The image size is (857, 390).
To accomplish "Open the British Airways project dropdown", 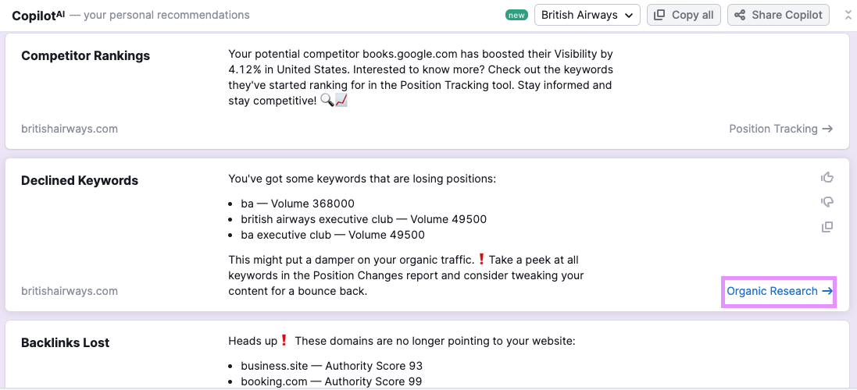I will coord(587,15).
